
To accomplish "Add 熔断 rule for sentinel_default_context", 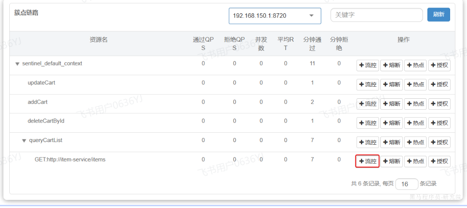I will [x=391, y=65].
